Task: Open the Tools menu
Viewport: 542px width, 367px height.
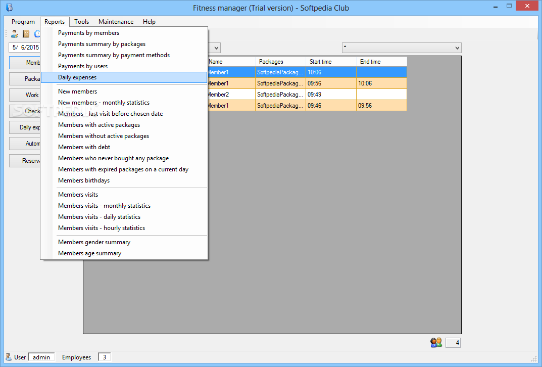Action: [81, 21]
